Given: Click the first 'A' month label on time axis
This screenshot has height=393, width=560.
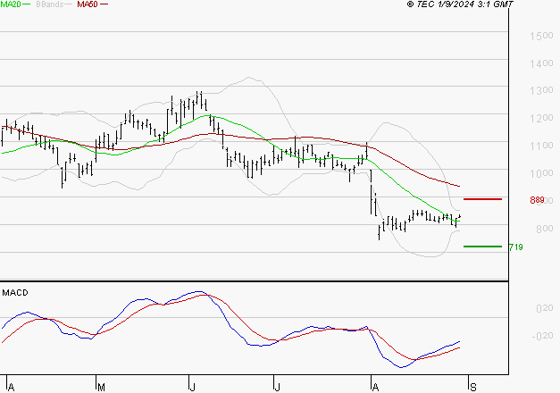Looking at the screenshot, I should point(11,387).
